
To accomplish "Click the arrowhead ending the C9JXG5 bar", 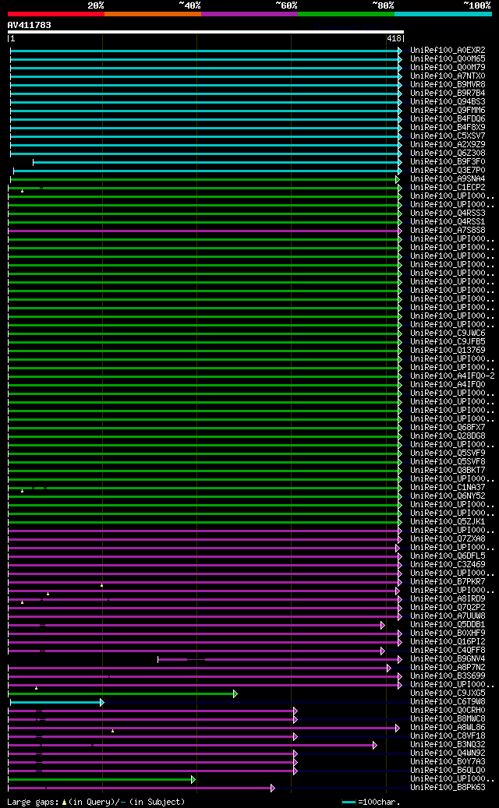I will (235, 693).
